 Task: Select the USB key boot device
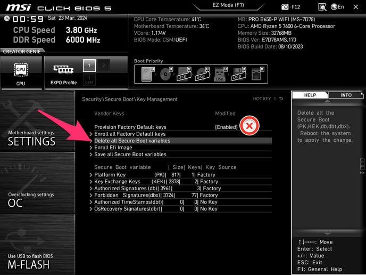pyautogui.click(x=220, y=74)
